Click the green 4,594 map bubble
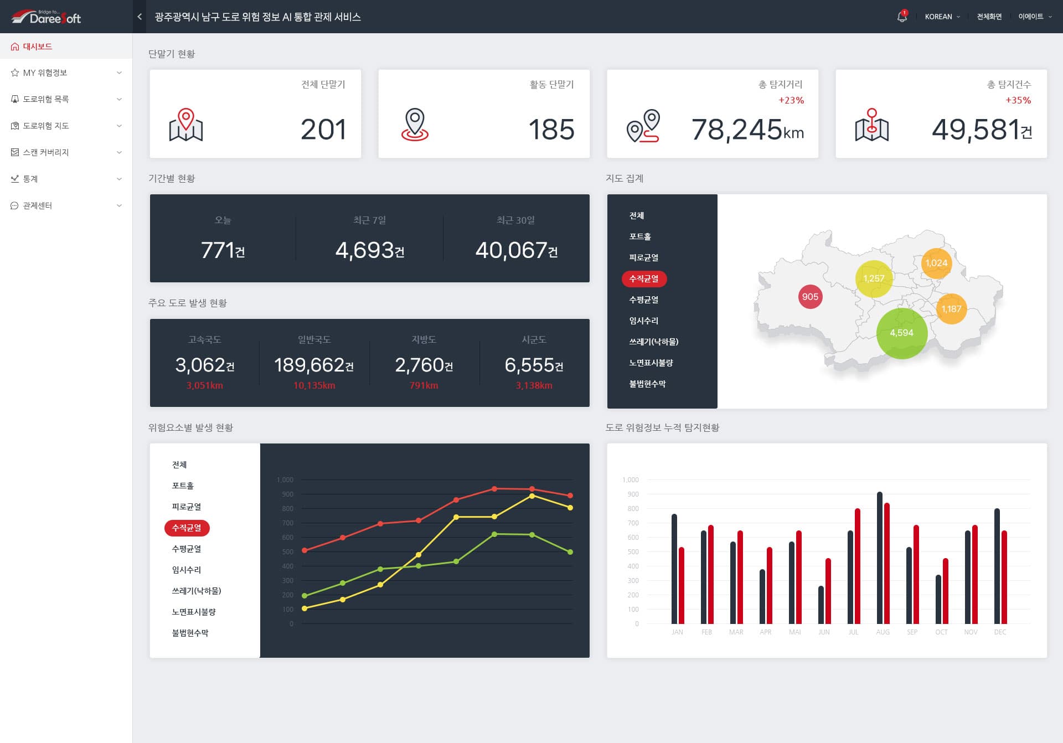 [901, 333]
